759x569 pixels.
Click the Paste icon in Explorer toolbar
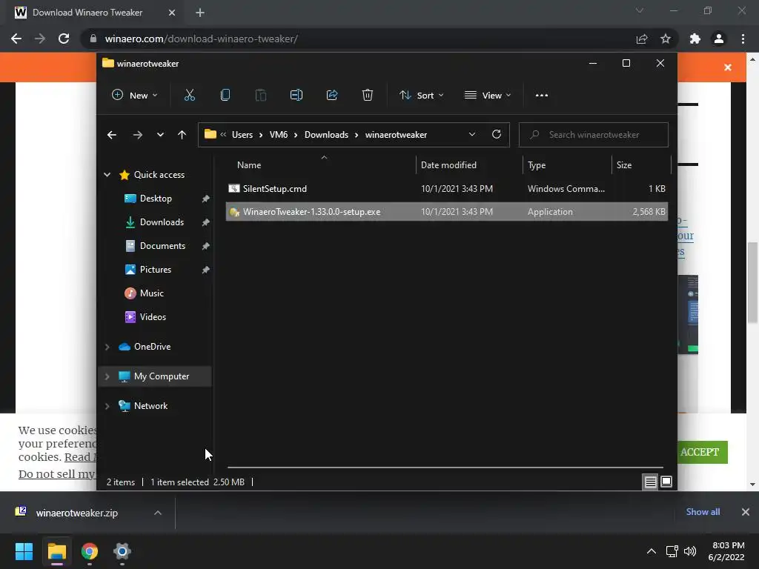click(260, 96)
